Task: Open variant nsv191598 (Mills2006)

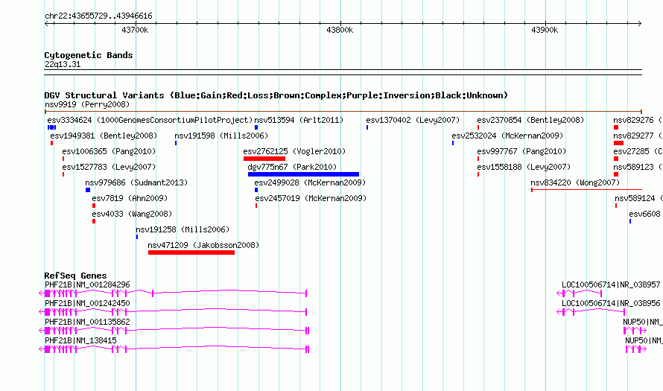Action: [x=221, y=136]
